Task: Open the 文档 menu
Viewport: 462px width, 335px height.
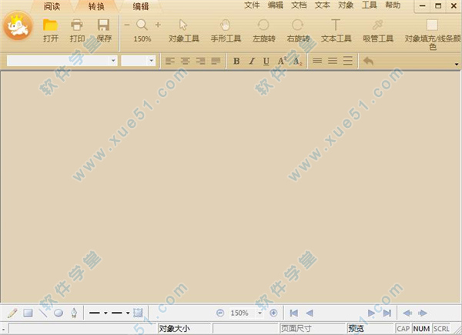Action: [x=299, y=5]
